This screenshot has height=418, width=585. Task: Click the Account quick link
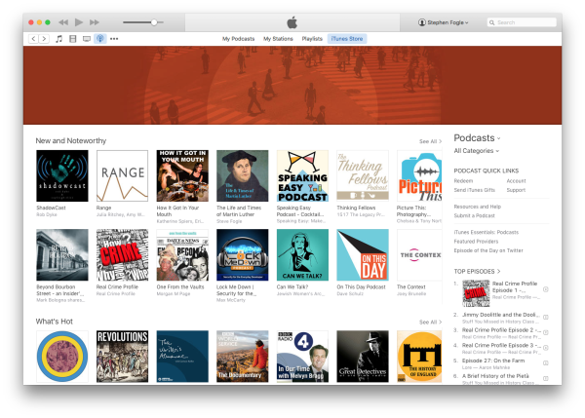tap(516, 181)
